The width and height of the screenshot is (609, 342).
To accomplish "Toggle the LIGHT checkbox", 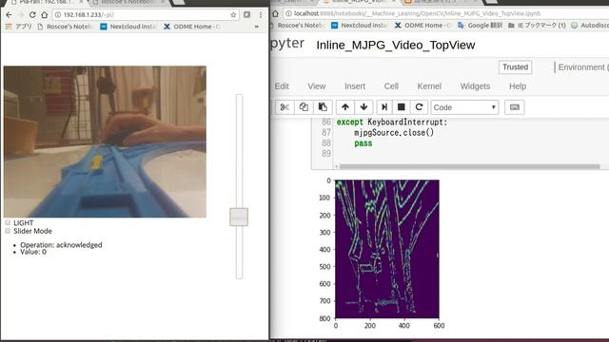I will tap(8, 222).
